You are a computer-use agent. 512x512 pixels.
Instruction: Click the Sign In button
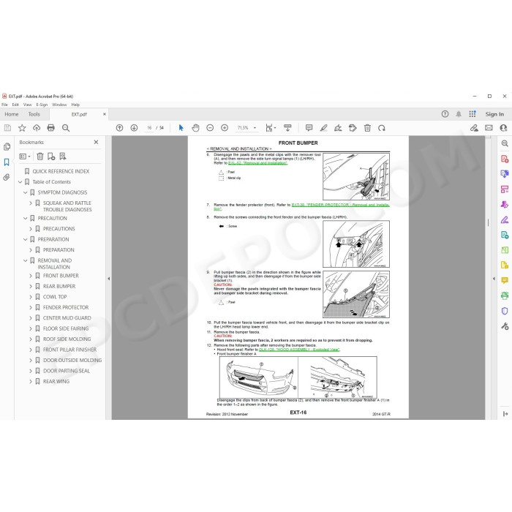tap(494, 114)
